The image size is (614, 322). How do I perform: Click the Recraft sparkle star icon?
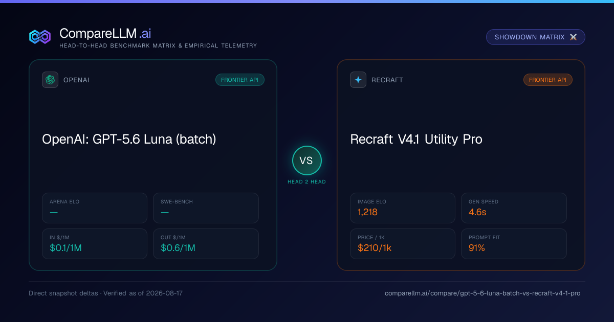coord(358,80)
